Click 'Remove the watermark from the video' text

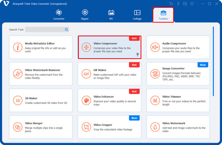click(44, 76)
